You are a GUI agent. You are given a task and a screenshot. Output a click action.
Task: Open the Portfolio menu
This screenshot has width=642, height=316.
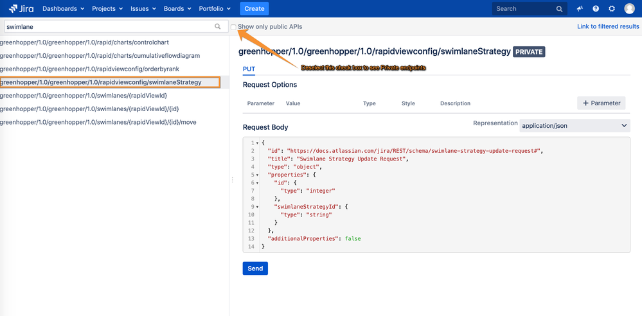tap(215, 8)
